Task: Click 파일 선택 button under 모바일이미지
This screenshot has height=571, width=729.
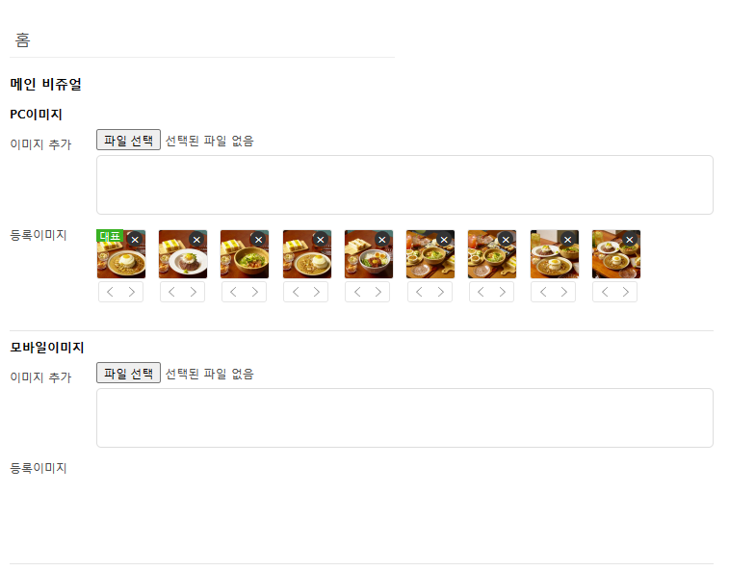Action: pyautogui.click(x=128, y=373)
